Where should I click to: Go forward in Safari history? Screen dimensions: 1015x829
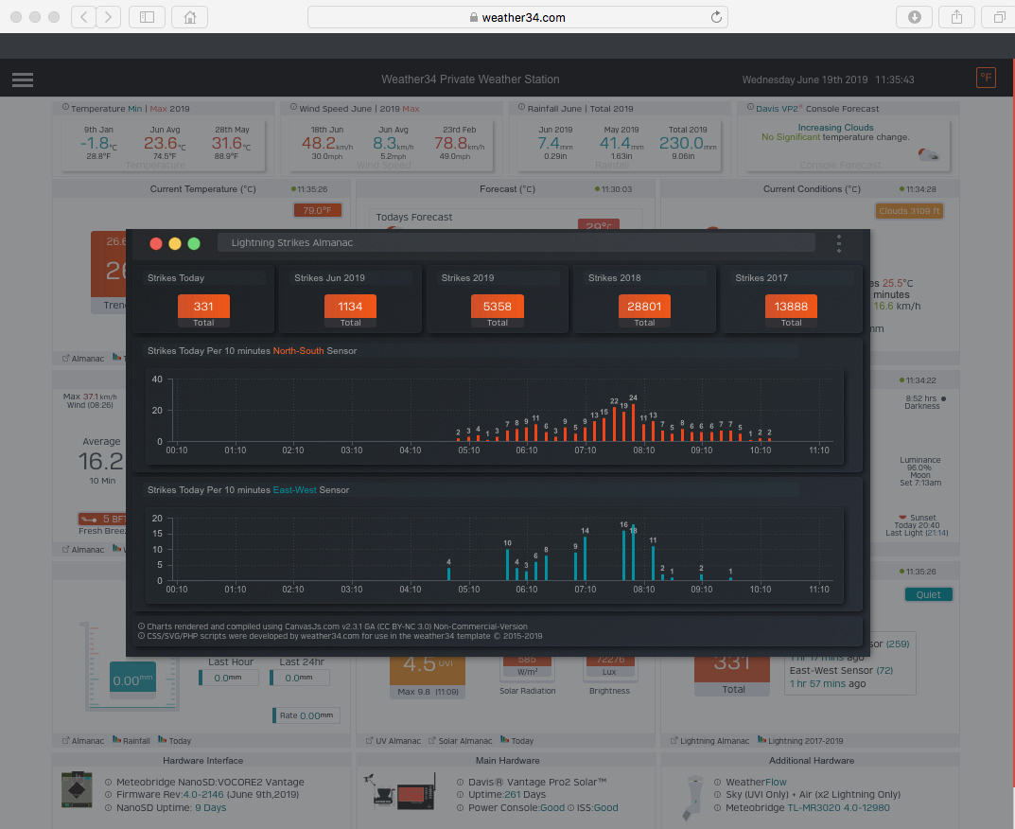coord(108,17)
